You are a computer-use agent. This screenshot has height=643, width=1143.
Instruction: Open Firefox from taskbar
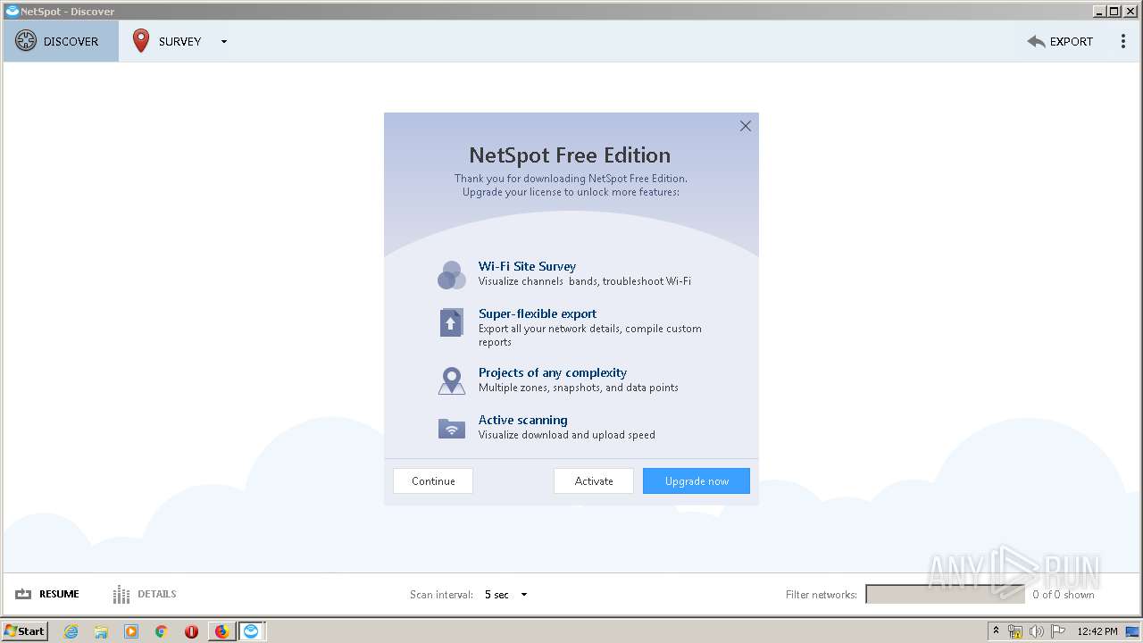221,631
